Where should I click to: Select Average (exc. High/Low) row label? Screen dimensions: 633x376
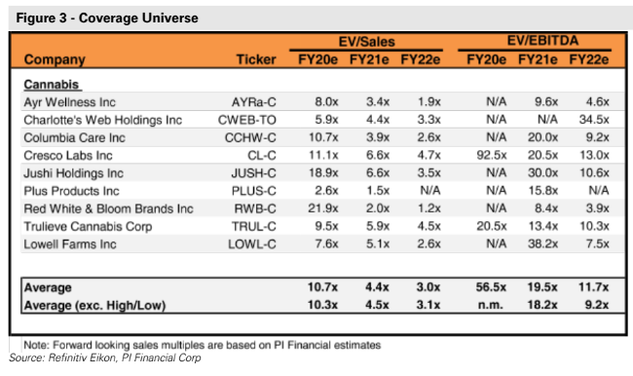click(94, 305)
